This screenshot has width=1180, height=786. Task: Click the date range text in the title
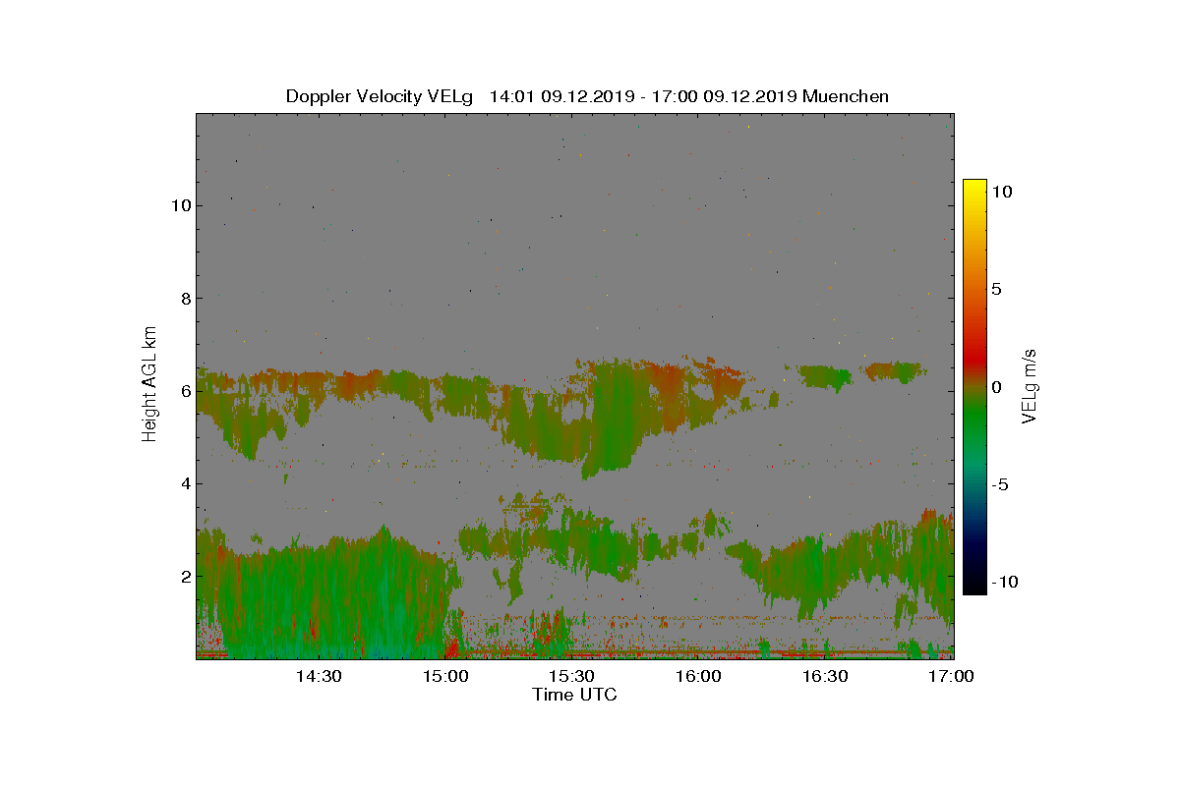coord(643,96)
